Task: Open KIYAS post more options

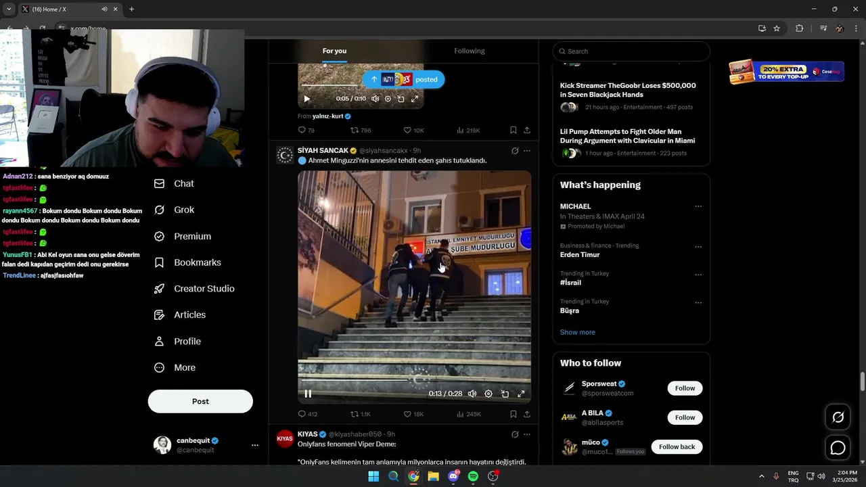Action: tap(527, 434)
